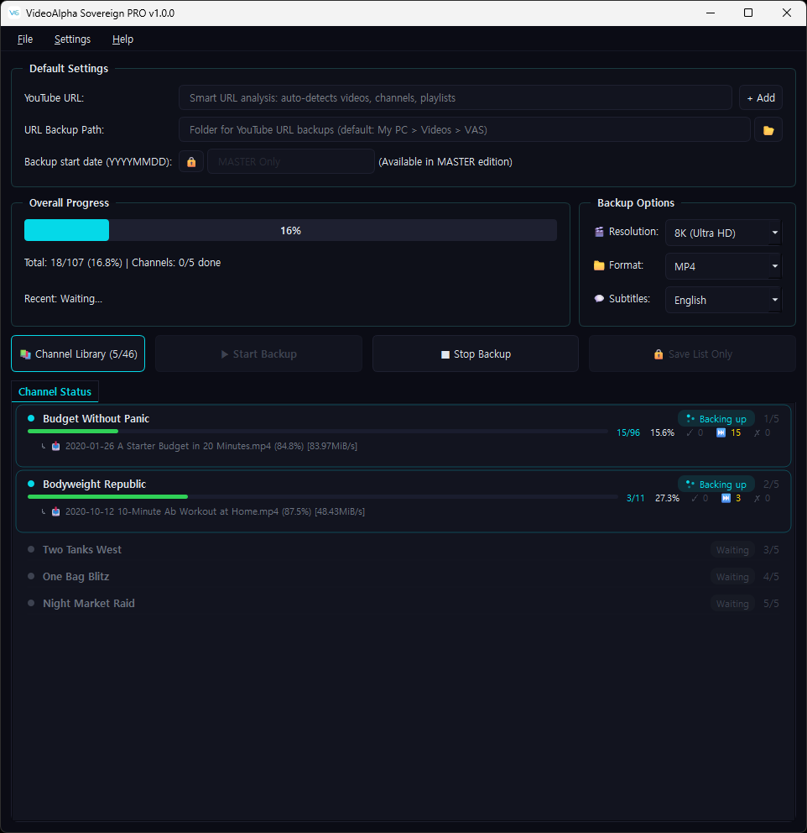
Task: Select the Budget Without Panic channel name
Action: click(96, 419)
